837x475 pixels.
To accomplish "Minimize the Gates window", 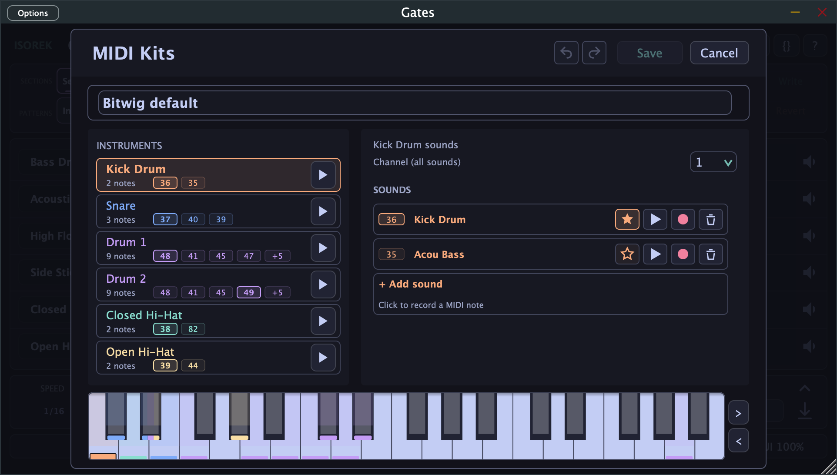I will point(795,12).
